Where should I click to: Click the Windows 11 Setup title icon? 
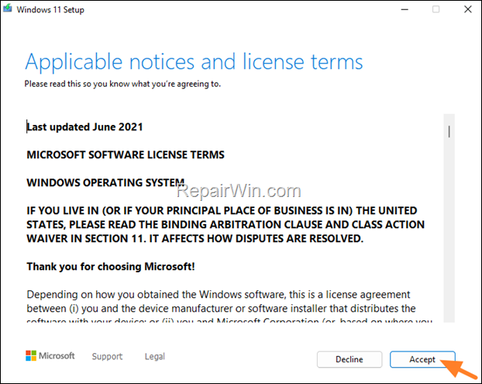tap(8, 9)
